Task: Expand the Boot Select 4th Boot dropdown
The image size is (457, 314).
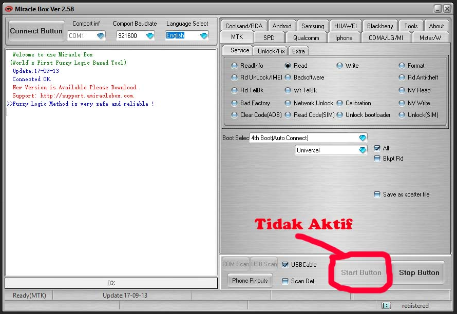Action: [x=363, y=138]
